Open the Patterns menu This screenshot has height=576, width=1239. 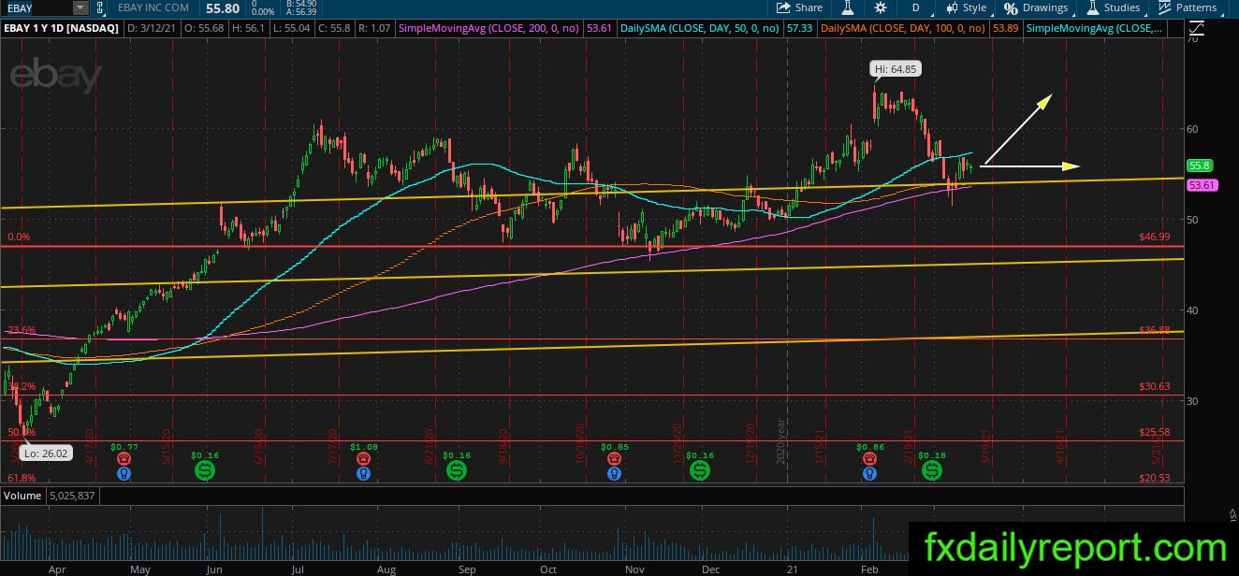coord(1188,7)
